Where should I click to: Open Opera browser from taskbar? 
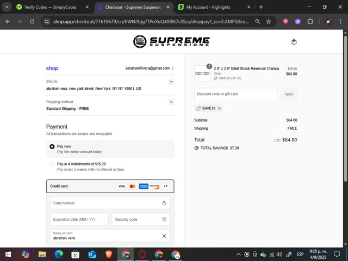[x=142, y=254]
